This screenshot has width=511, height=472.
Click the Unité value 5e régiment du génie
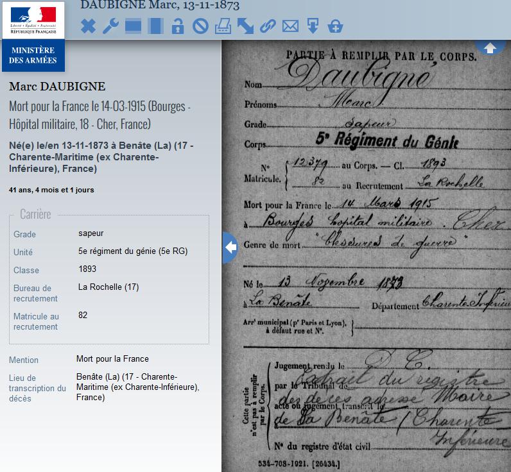coord(133,251)
